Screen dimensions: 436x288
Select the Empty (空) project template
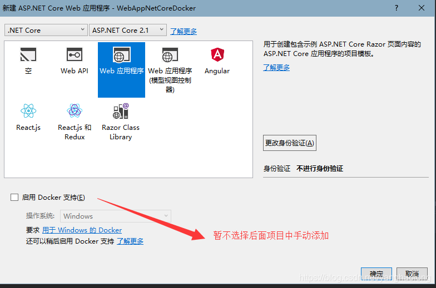tap(28, 60)
